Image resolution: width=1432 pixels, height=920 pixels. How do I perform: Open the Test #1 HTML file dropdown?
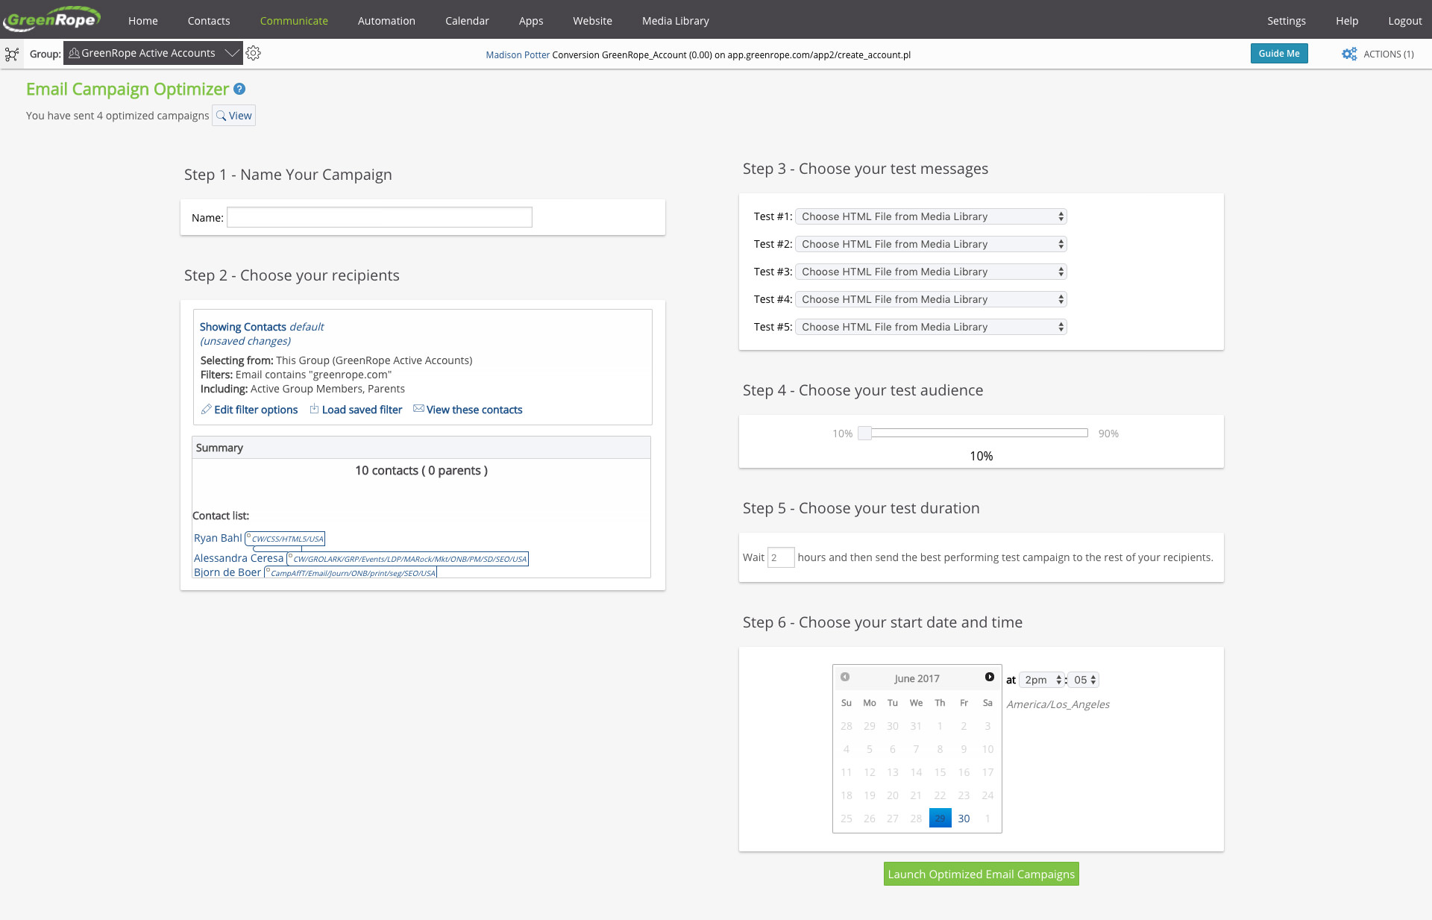click(931, 216)
